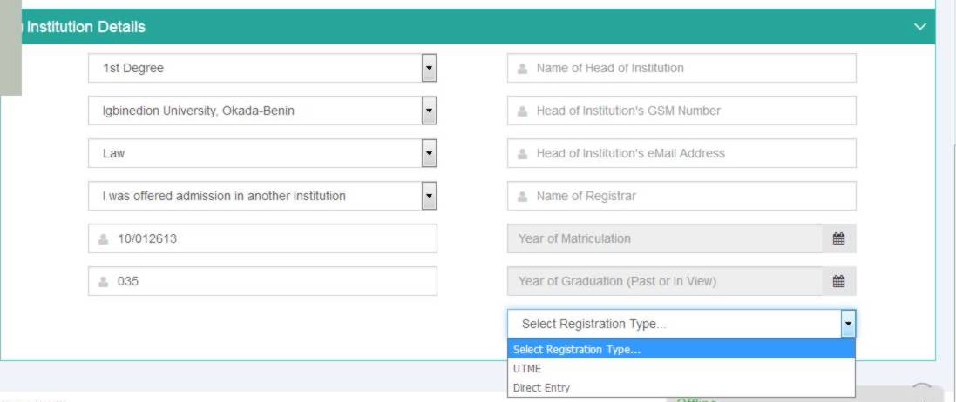This screenshot has height=402, width=956.
Task: Click Head of Institution's GSM Number field
Action: point(681,111)
